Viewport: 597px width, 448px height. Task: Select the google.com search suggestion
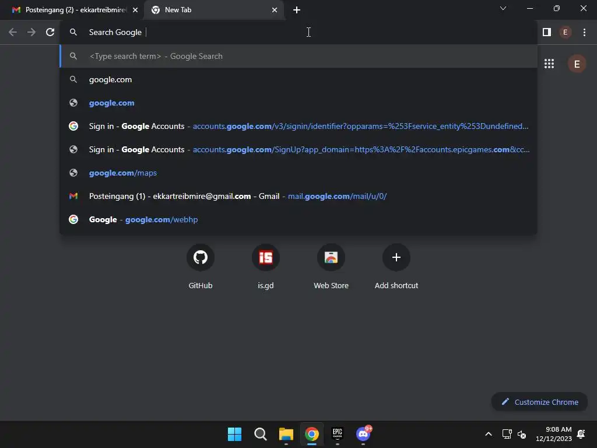point(299,79)
